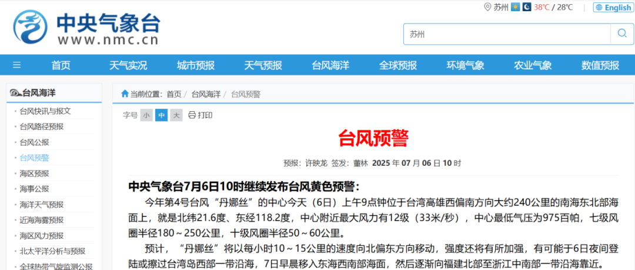Image resolution: width=635 pixels, height=270 pixels.
Task: Switch the site language to English
Action: point(613,8)
